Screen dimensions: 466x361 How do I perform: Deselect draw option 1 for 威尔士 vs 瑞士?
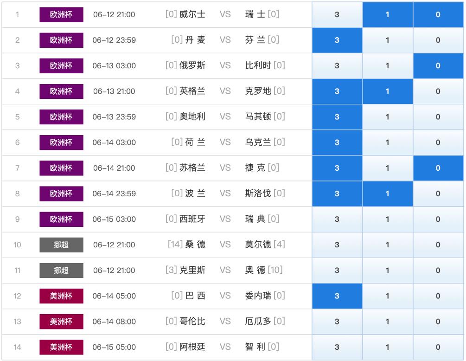387,14
